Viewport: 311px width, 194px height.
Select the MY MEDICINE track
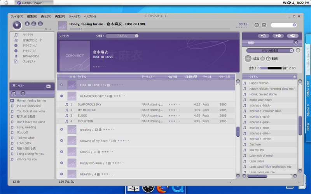[x=146, y=110]
